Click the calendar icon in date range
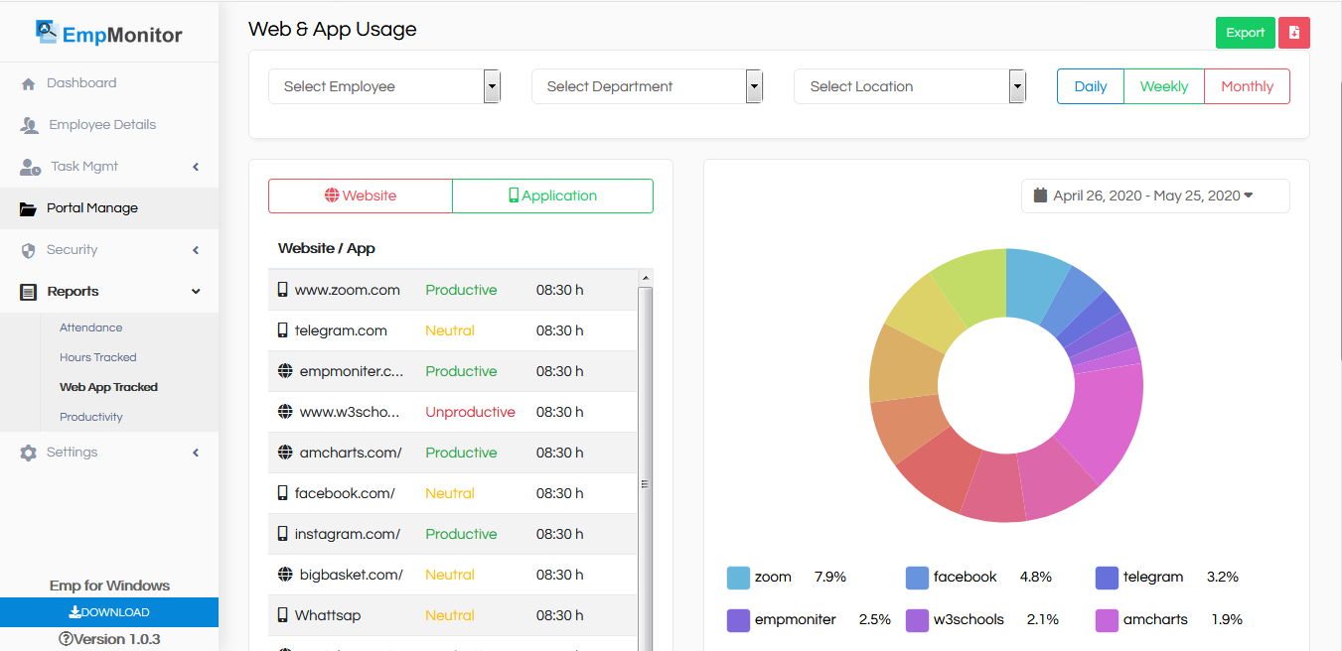1342x651 pixels. click(x=1040, y=195)
